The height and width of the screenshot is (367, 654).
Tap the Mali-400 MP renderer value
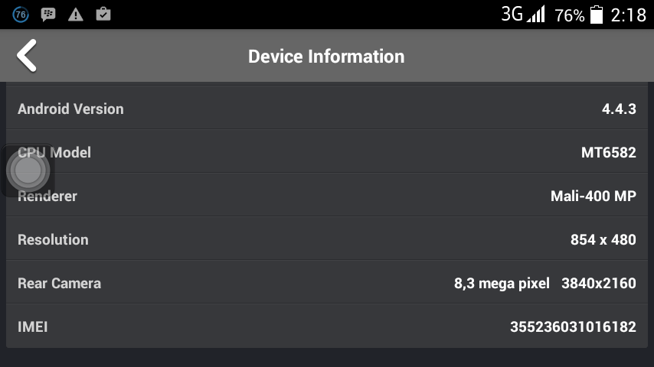tap(593, 196)
